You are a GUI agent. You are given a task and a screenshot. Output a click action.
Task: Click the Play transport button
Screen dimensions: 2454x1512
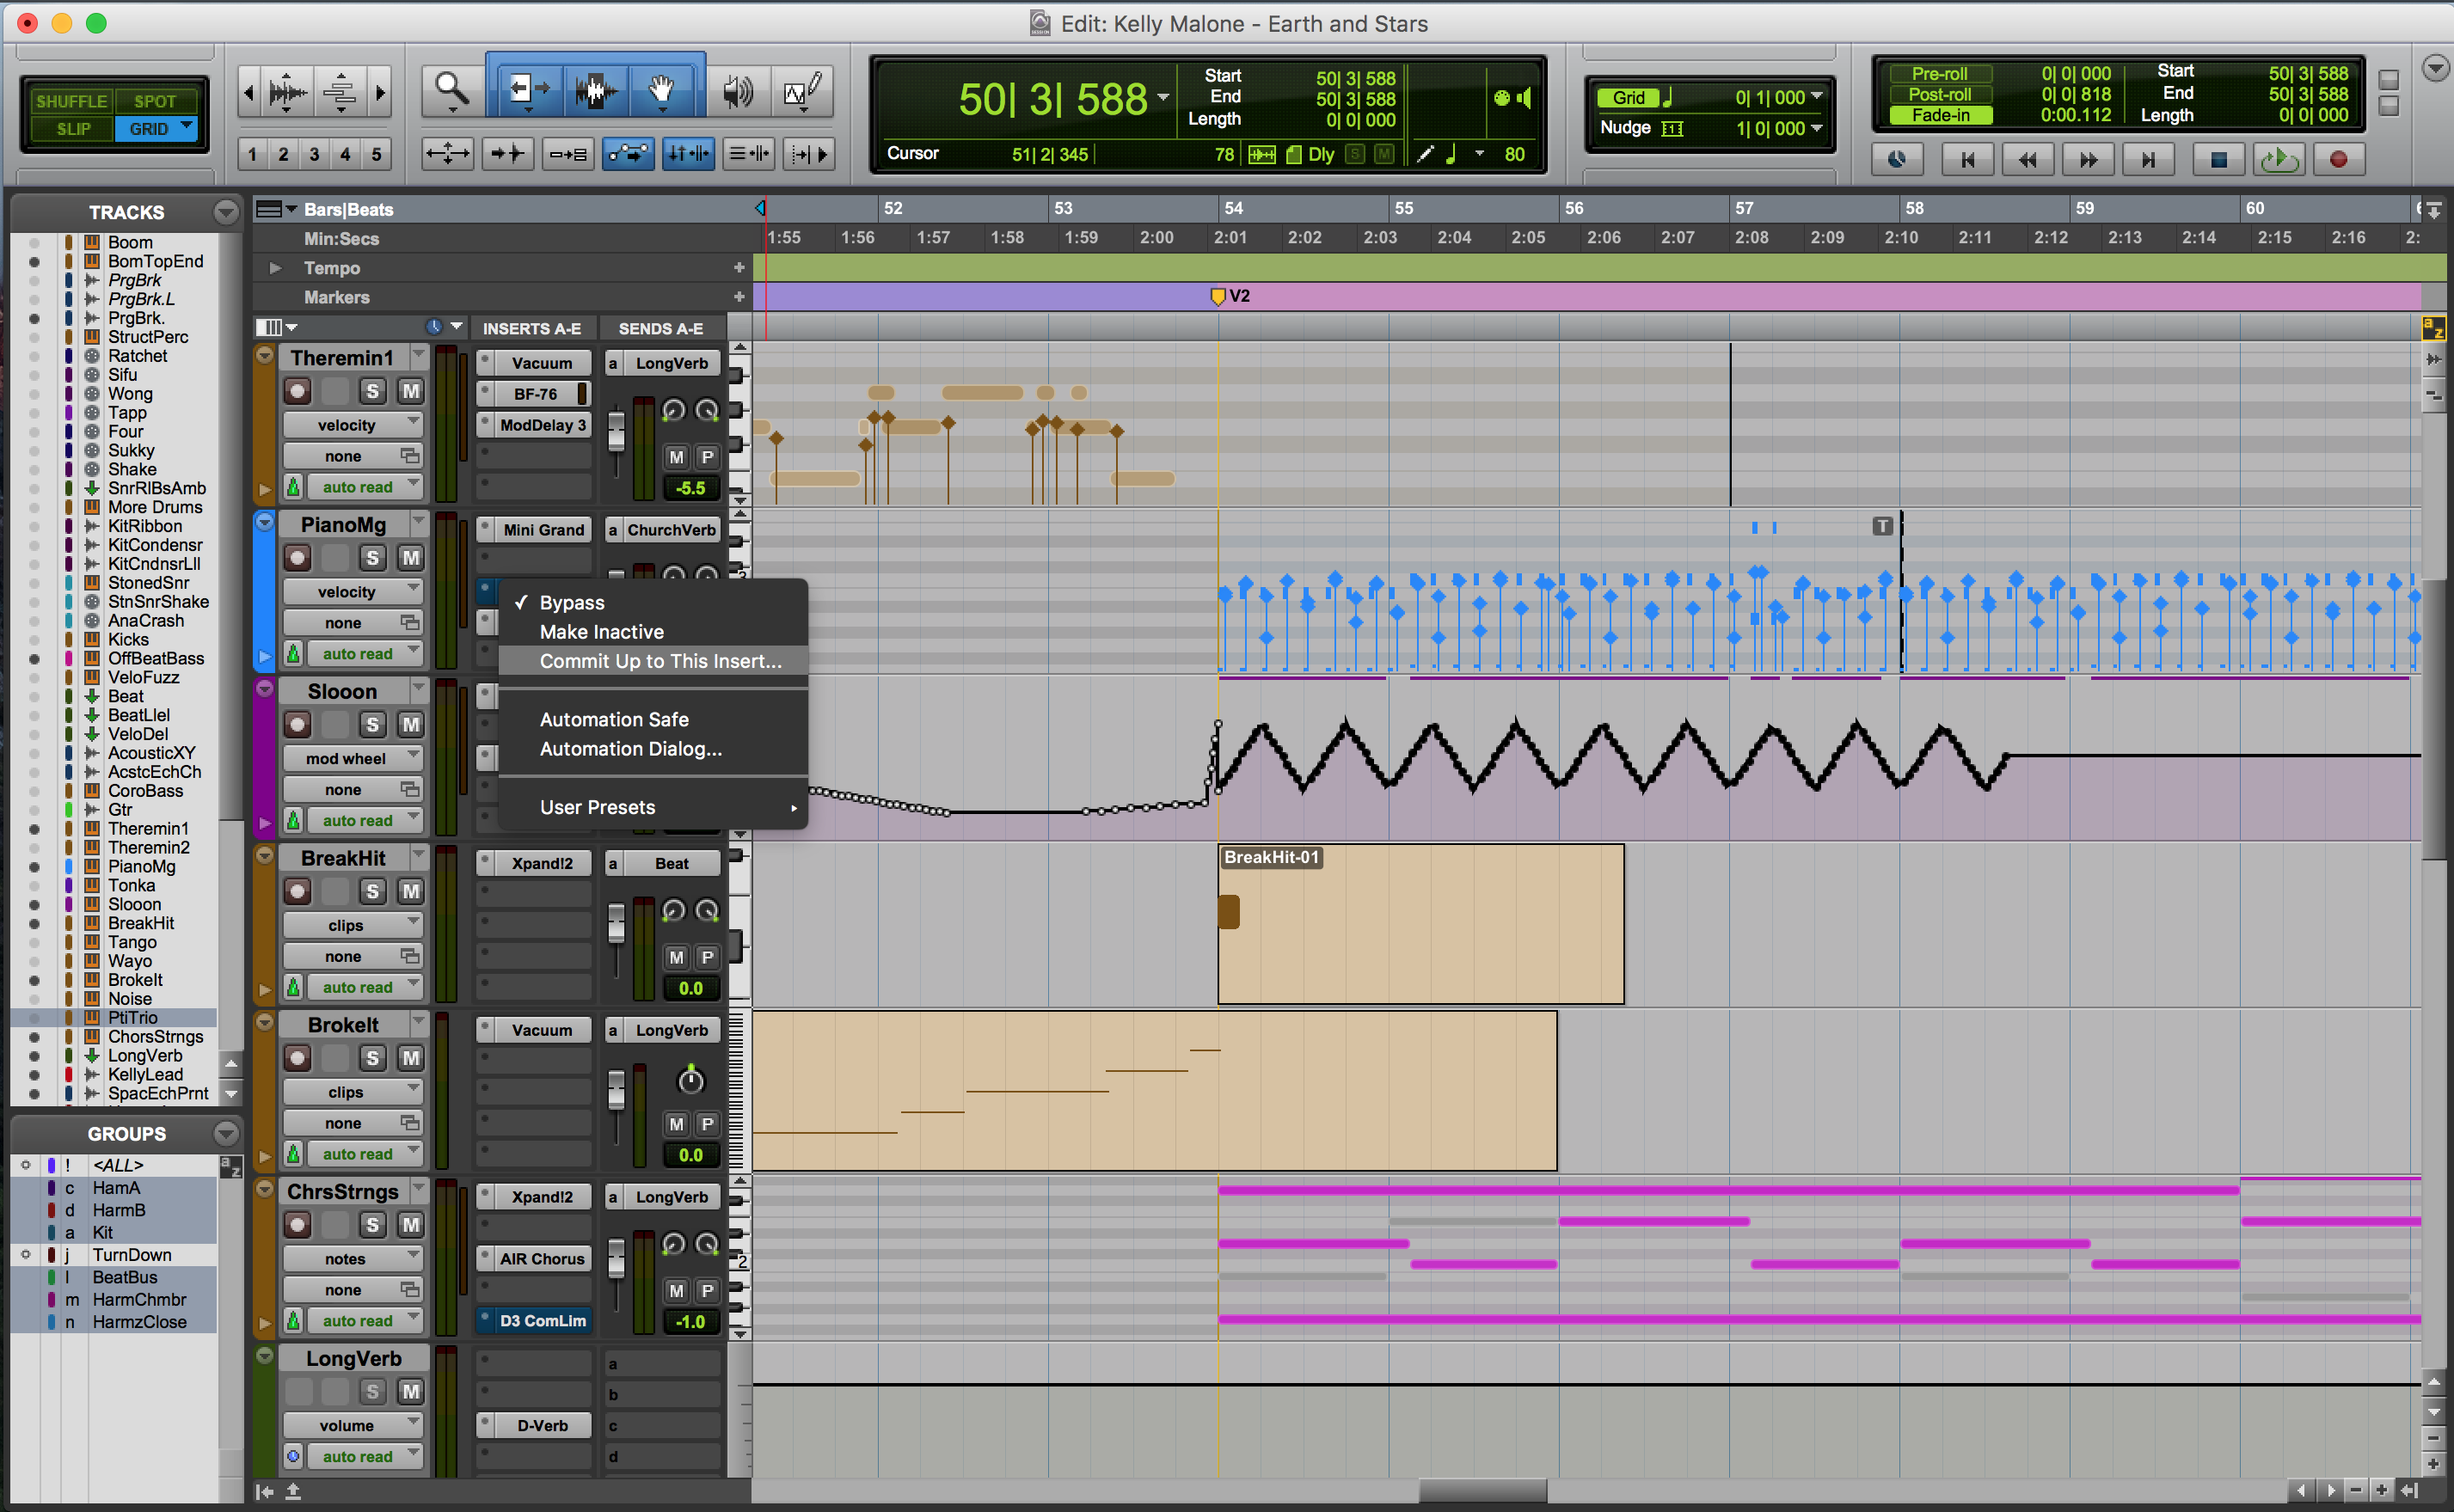(x=2279, y=159)
